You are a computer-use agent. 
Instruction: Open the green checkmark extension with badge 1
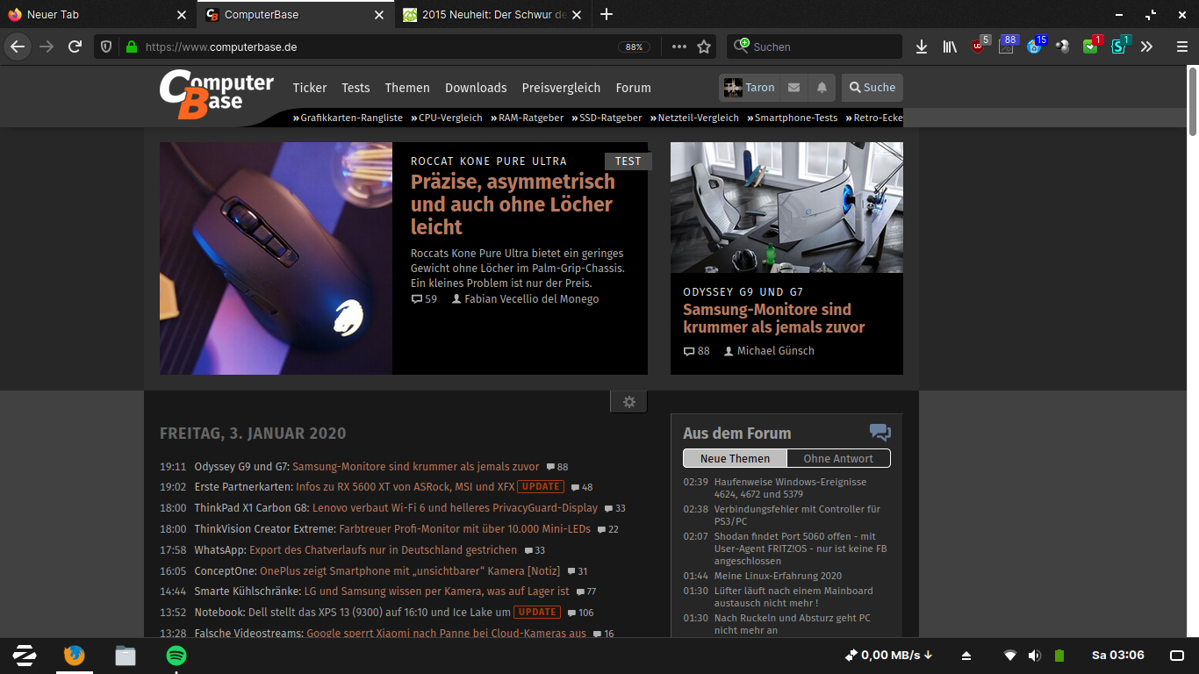1092,46
